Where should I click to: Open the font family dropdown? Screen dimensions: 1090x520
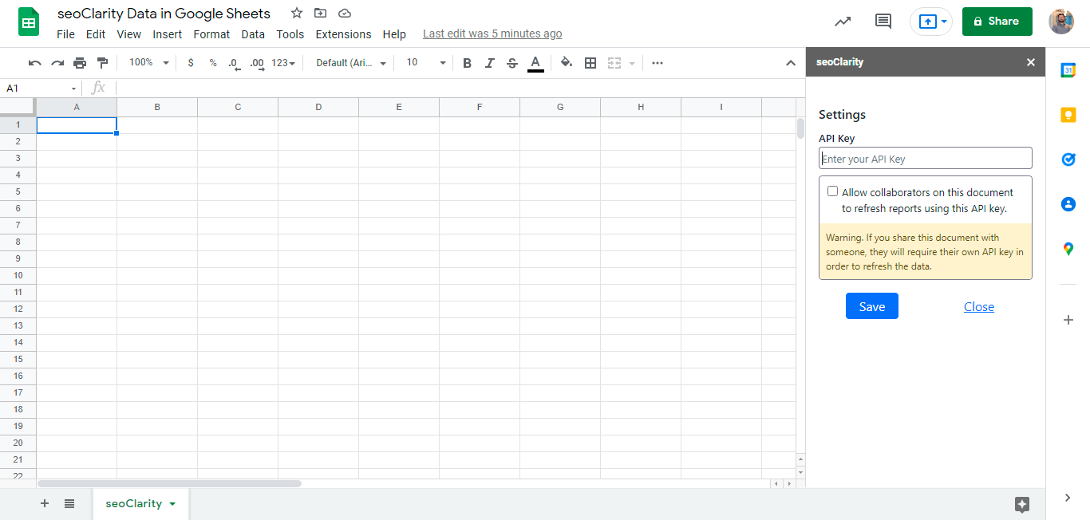click(351, 63)
